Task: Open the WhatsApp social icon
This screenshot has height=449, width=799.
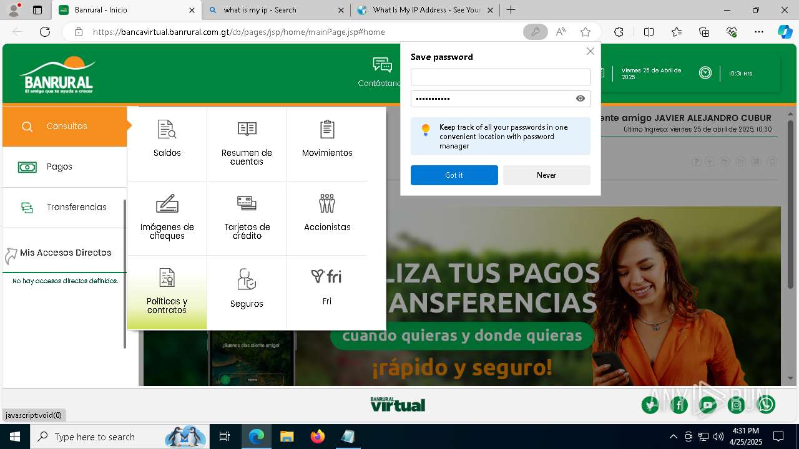Action: click(x=766, y=405)
